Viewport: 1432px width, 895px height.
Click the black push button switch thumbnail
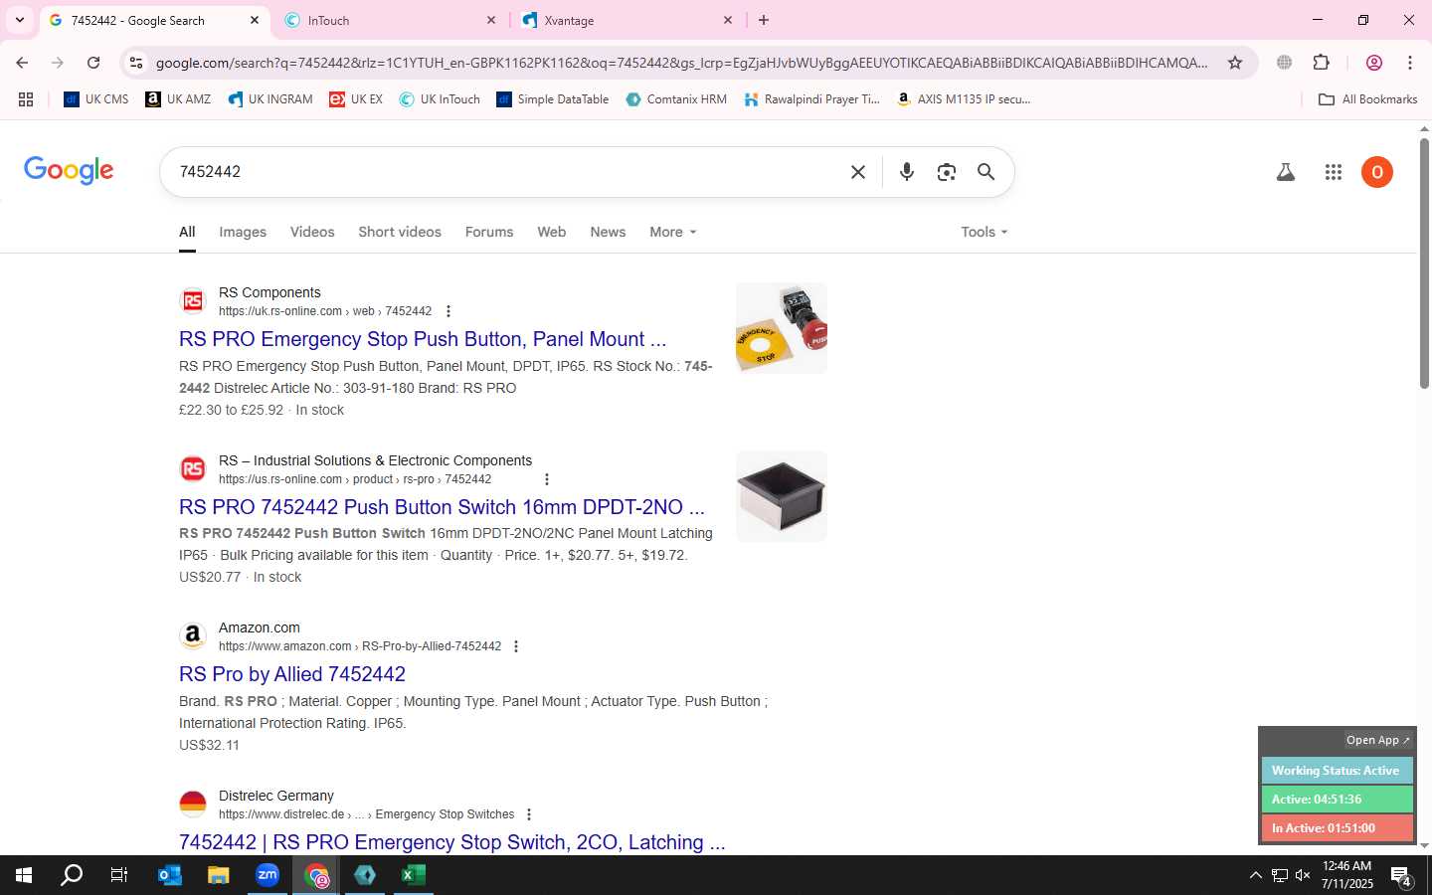(782, 496)
